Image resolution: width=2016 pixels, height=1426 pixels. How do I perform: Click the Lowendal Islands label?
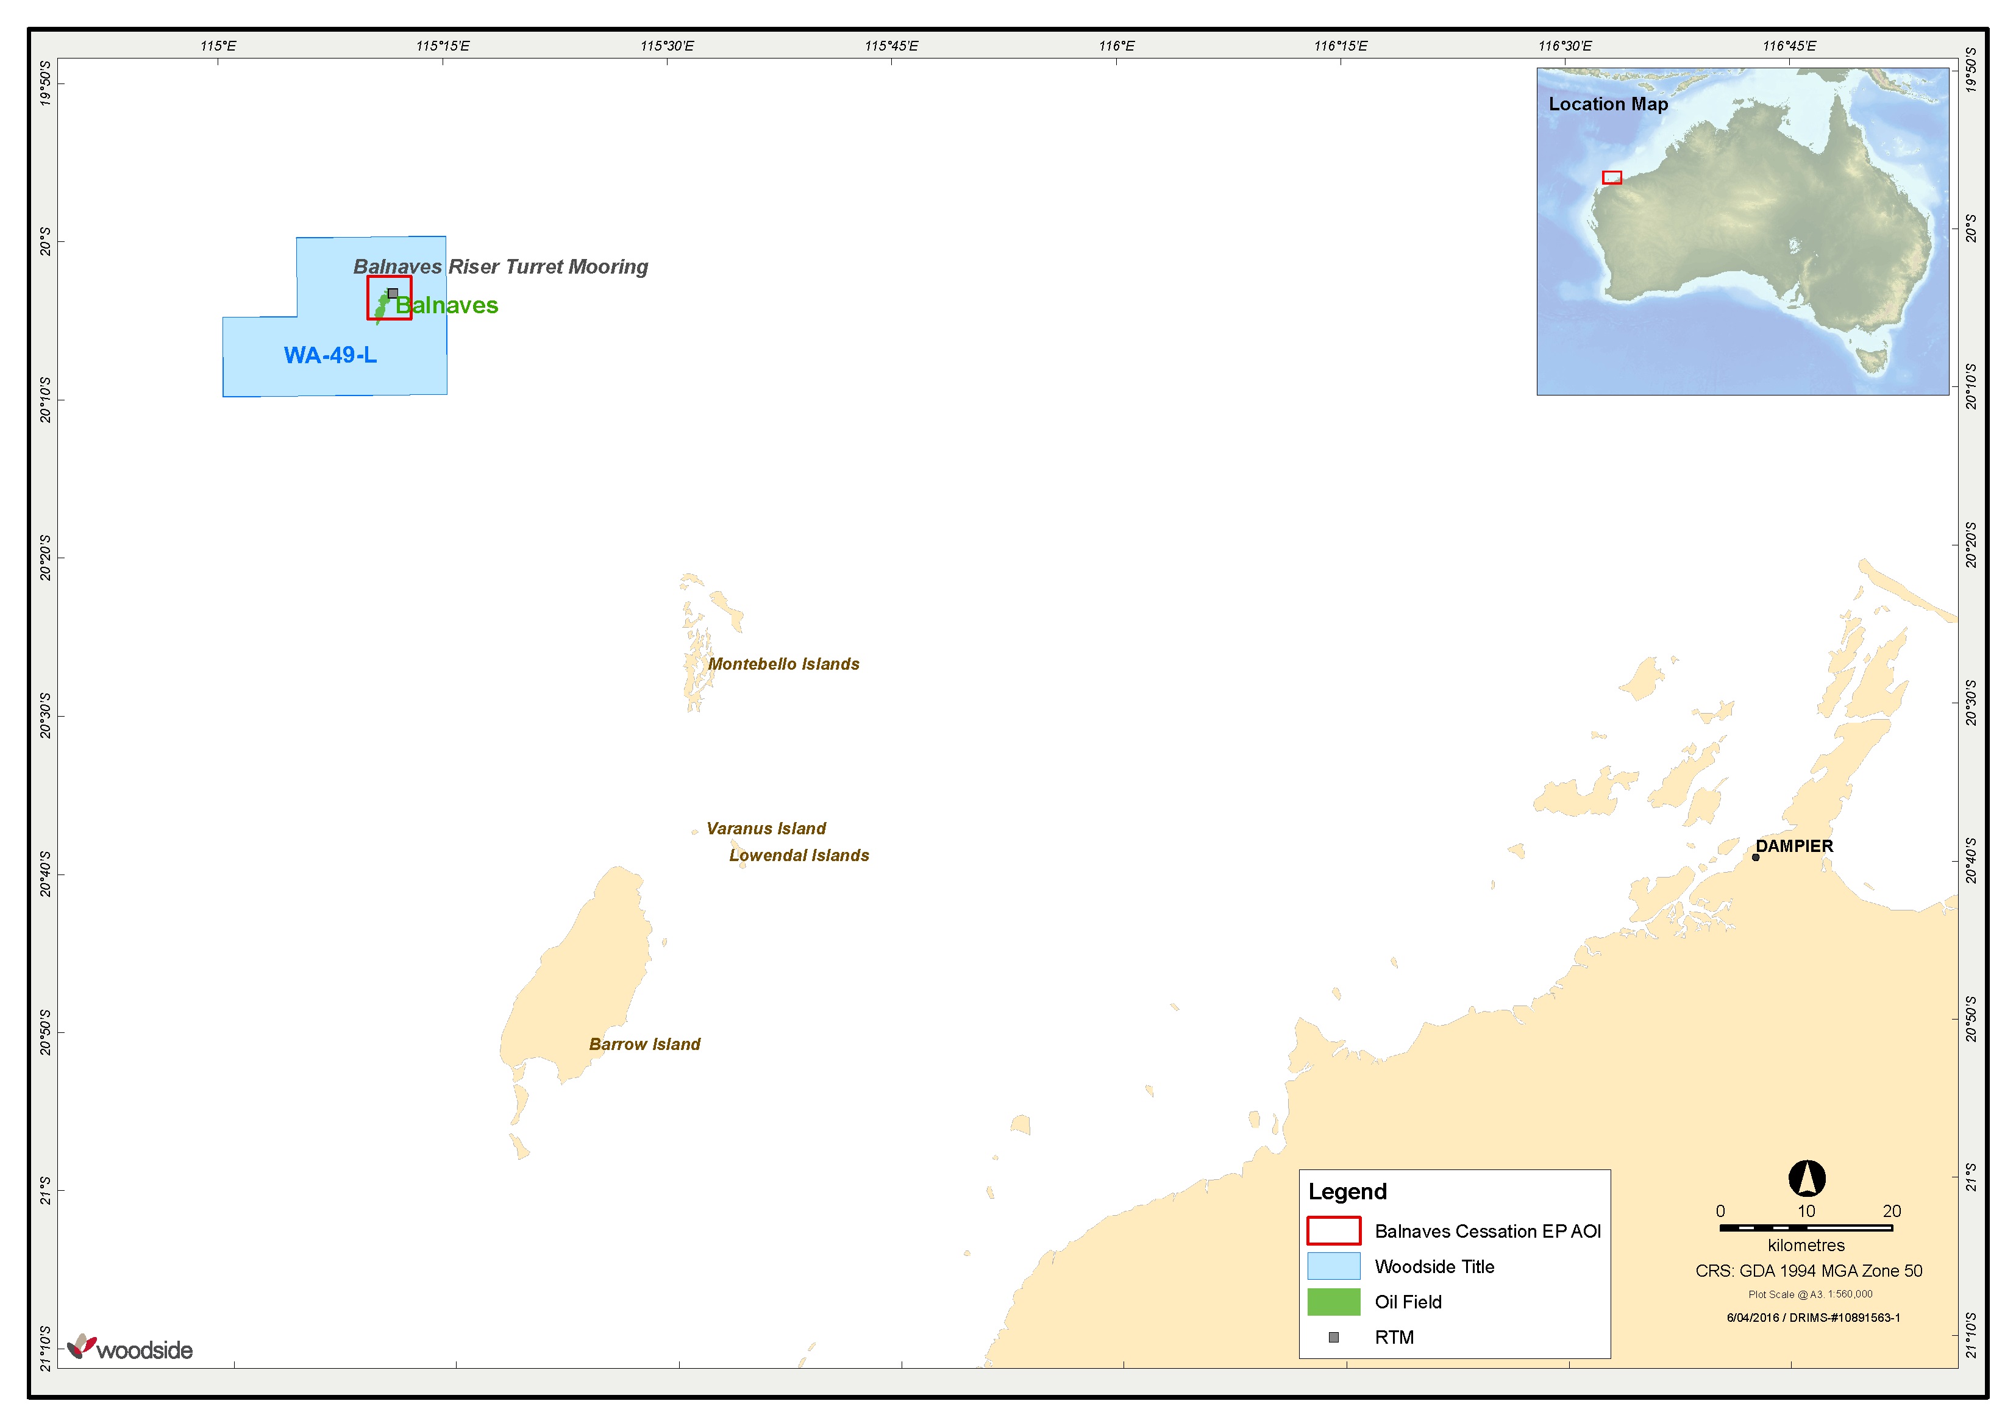[x=799, y=855]
